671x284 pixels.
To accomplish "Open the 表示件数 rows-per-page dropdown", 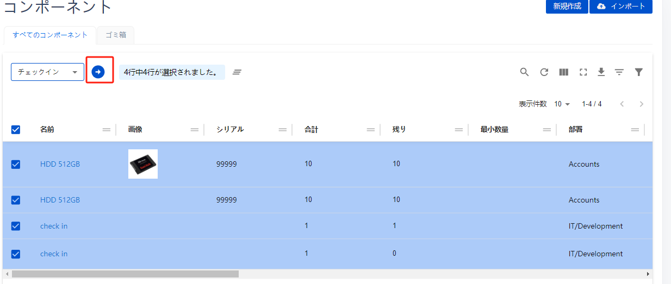I will 562,104.
